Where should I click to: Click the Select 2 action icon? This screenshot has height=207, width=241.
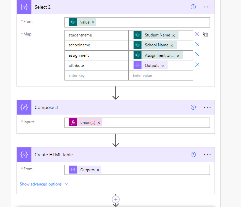pos(24,7)
